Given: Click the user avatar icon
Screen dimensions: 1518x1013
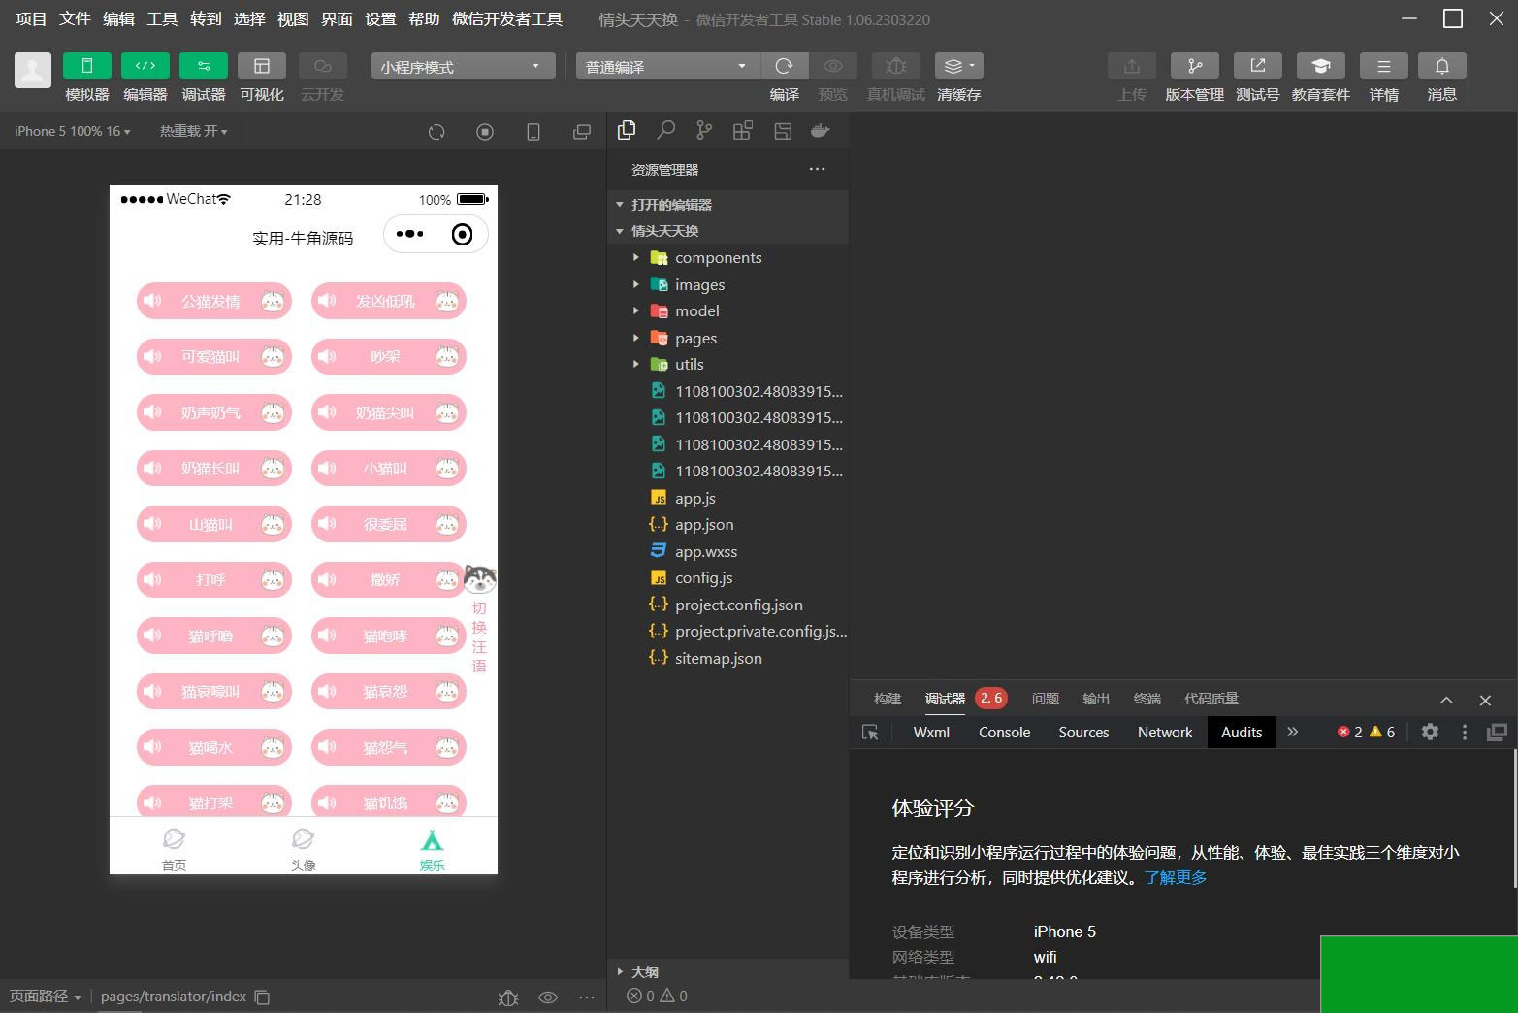Looking at the screenshot, I should pyautogui.click(x=33, y=70).
